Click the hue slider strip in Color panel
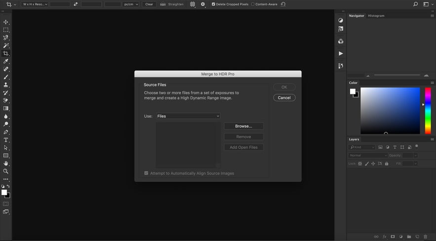The height and width of the screenshot is (241, 436). (428, 110)
